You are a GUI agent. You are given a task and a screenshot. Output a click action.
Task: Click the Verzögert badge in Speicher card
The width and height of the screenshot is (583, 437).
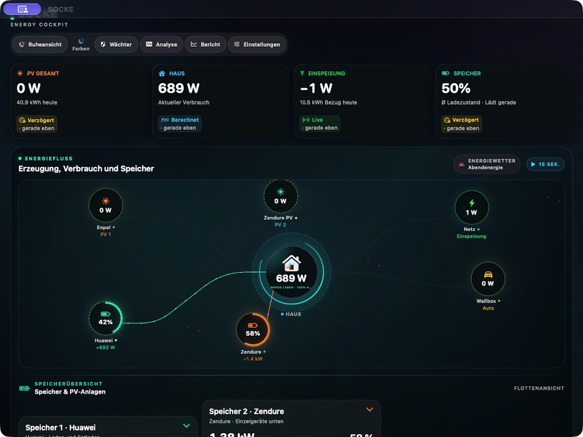pyautogui.click(x=461, y=124)
